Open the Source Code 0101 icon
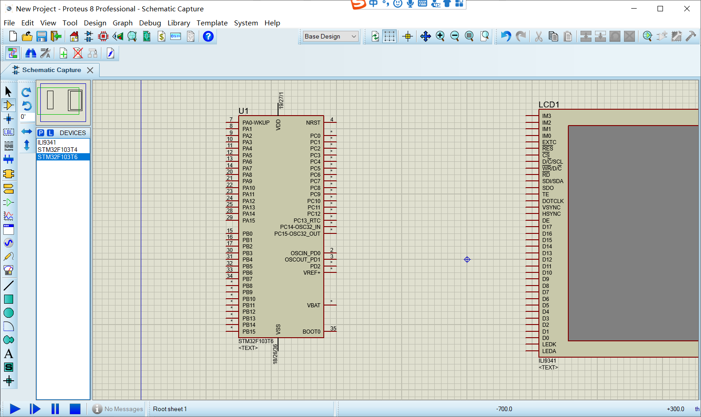Viewport: 701px width, 417px height. (x=176, y=36)
